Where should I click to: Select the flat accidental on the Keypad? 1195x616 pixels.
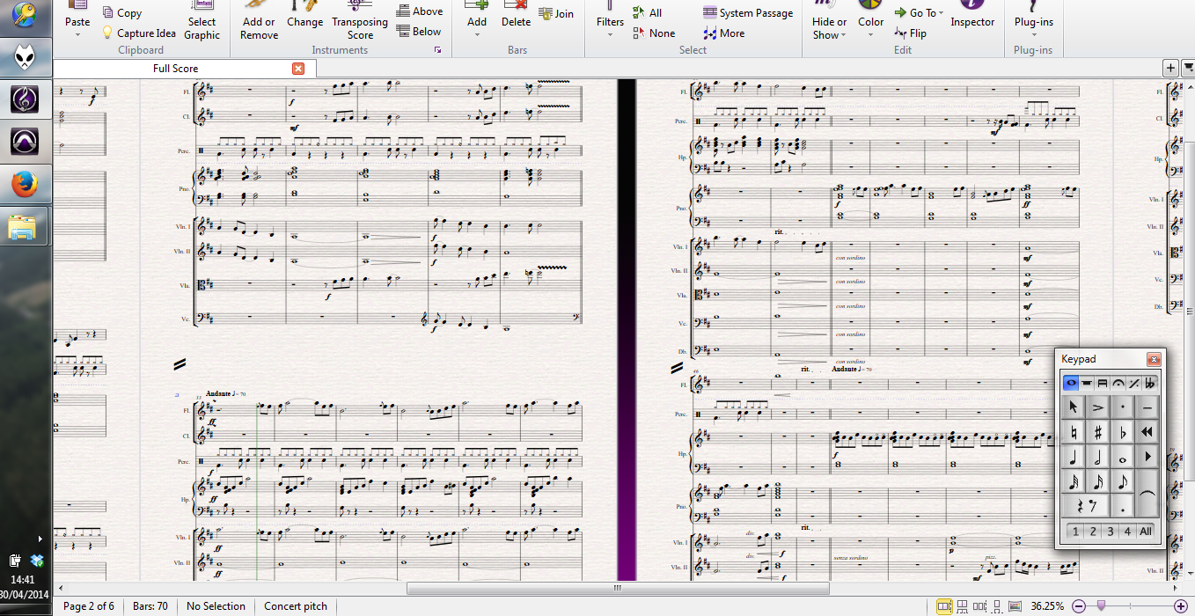[1122, 433]
